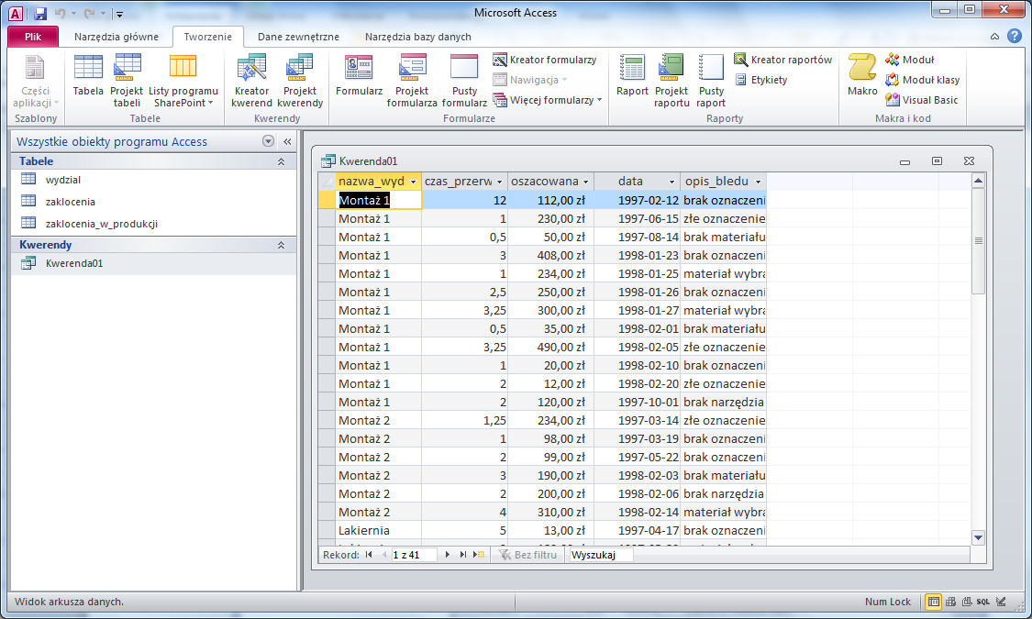The width and height of the screenshot is (1032, 619).
Task: Select the zaklocenia table
Action: point(153,202)
